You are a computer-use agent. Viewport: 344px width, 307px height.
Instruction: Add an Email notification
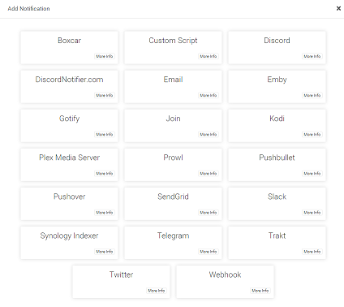click(173, 87)
